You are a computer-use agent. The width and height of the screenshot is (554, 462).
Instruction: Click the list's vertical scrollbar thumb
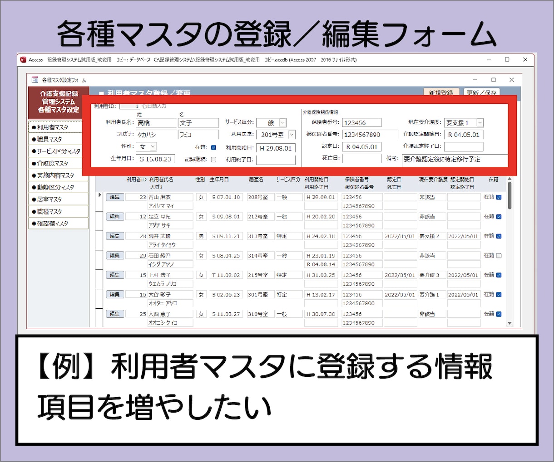tap(509, 195)
